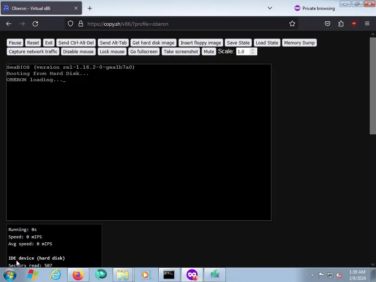Open the tracking protection shield

(x=70, y=24)
